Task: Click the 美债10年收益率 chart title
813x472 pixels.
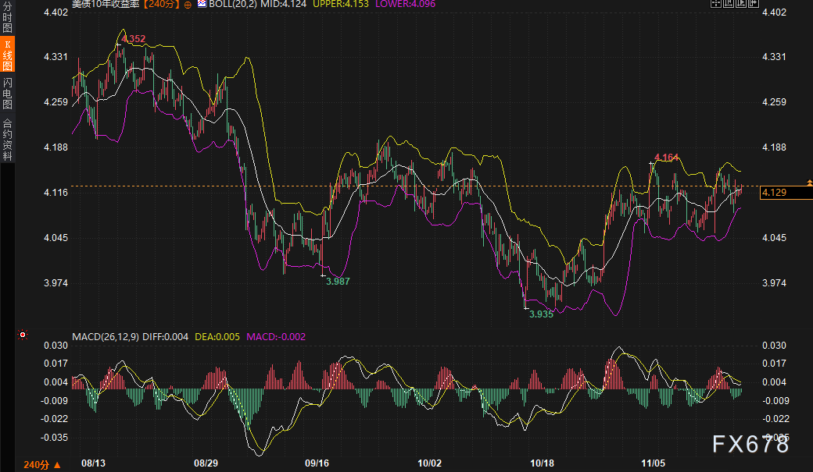Action: 106,5
